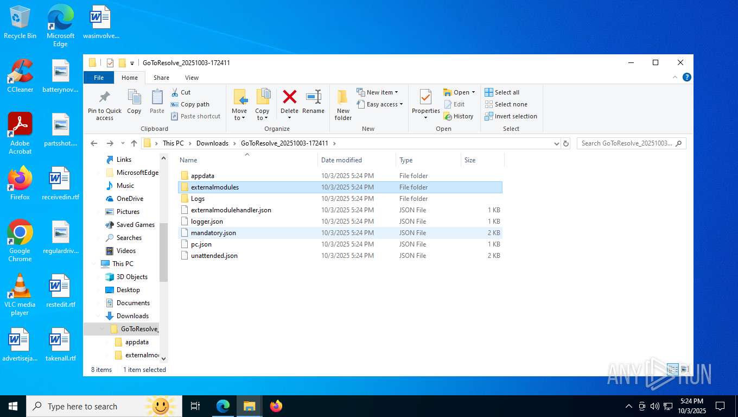This screenshot has width=738, height=417.
Task: Click the Forward navigation arrow
Action: pos(110,143)
